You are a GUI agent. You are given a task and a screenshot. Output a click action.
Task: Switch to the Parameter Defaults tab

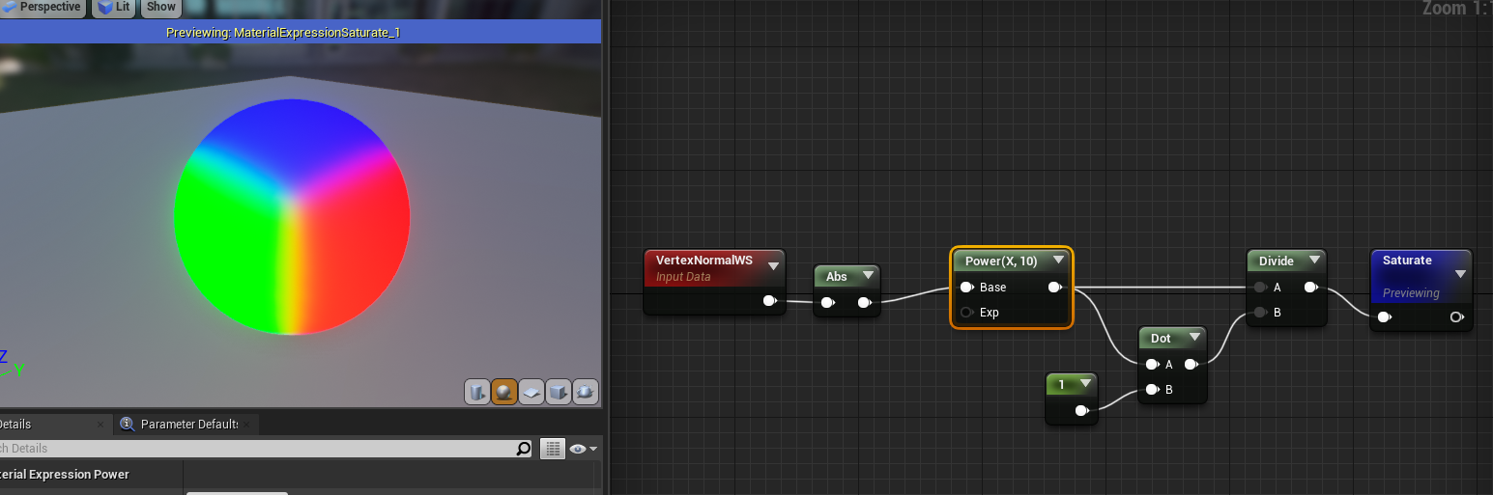pos(188,425)
